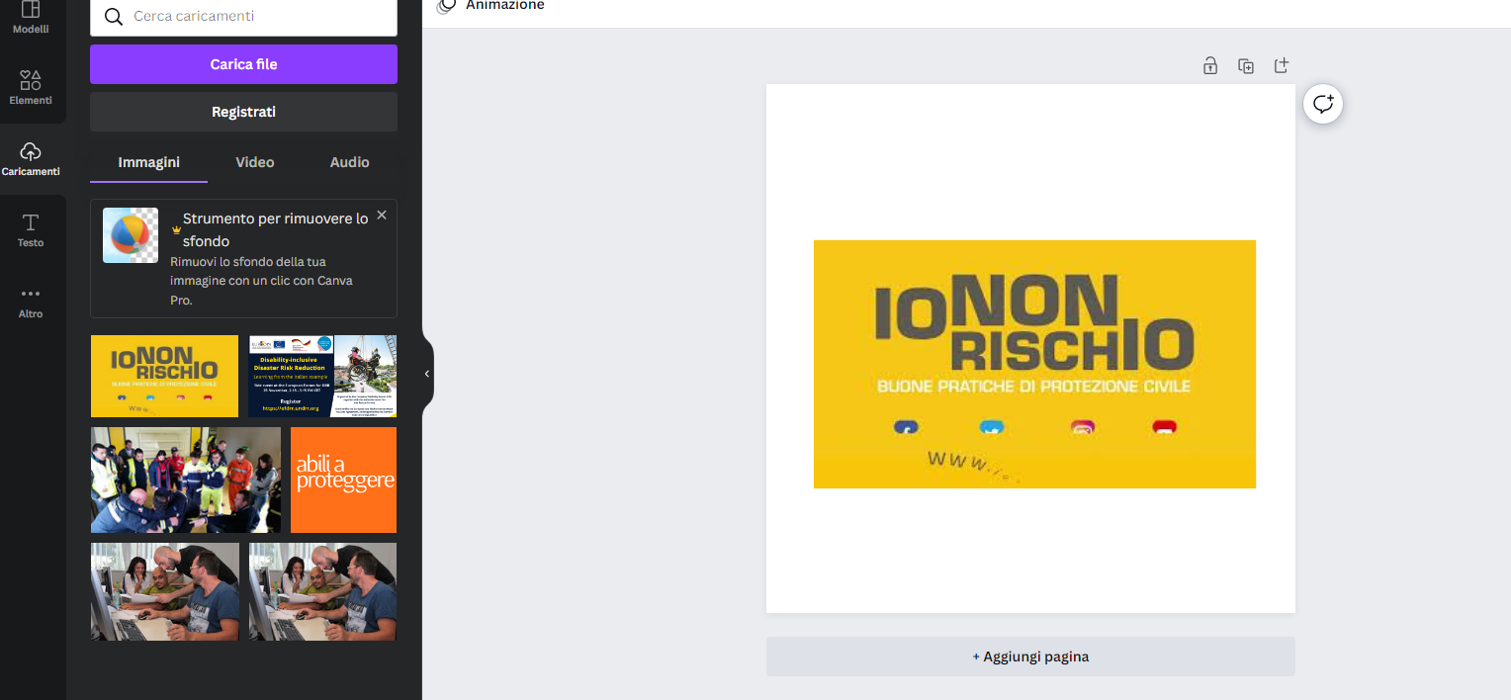This screenshot has height=700, width=1511.
Task: Click the Canva Pro crown icon
Action: [x=176, y=229]
